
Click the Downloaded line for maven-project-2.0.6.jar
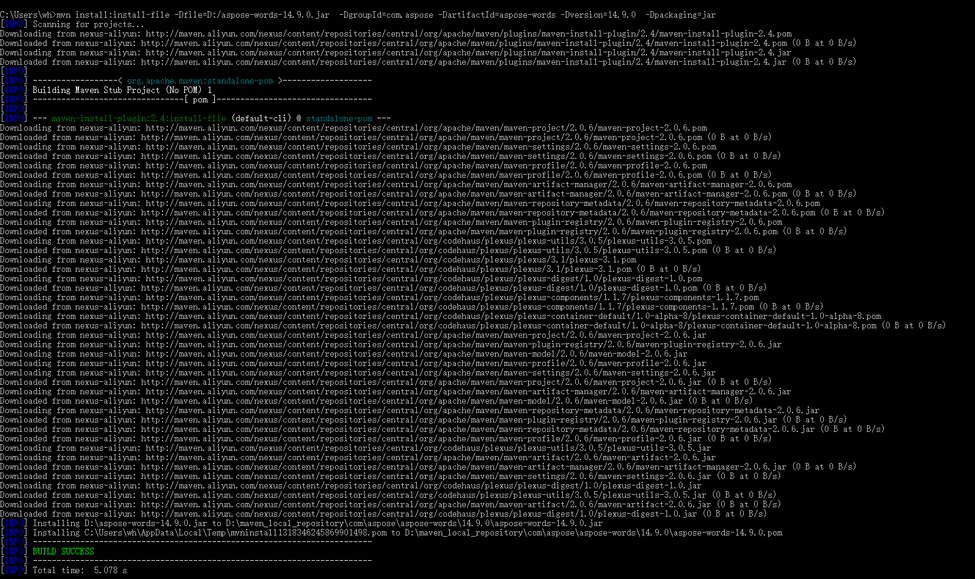(386, 382)
